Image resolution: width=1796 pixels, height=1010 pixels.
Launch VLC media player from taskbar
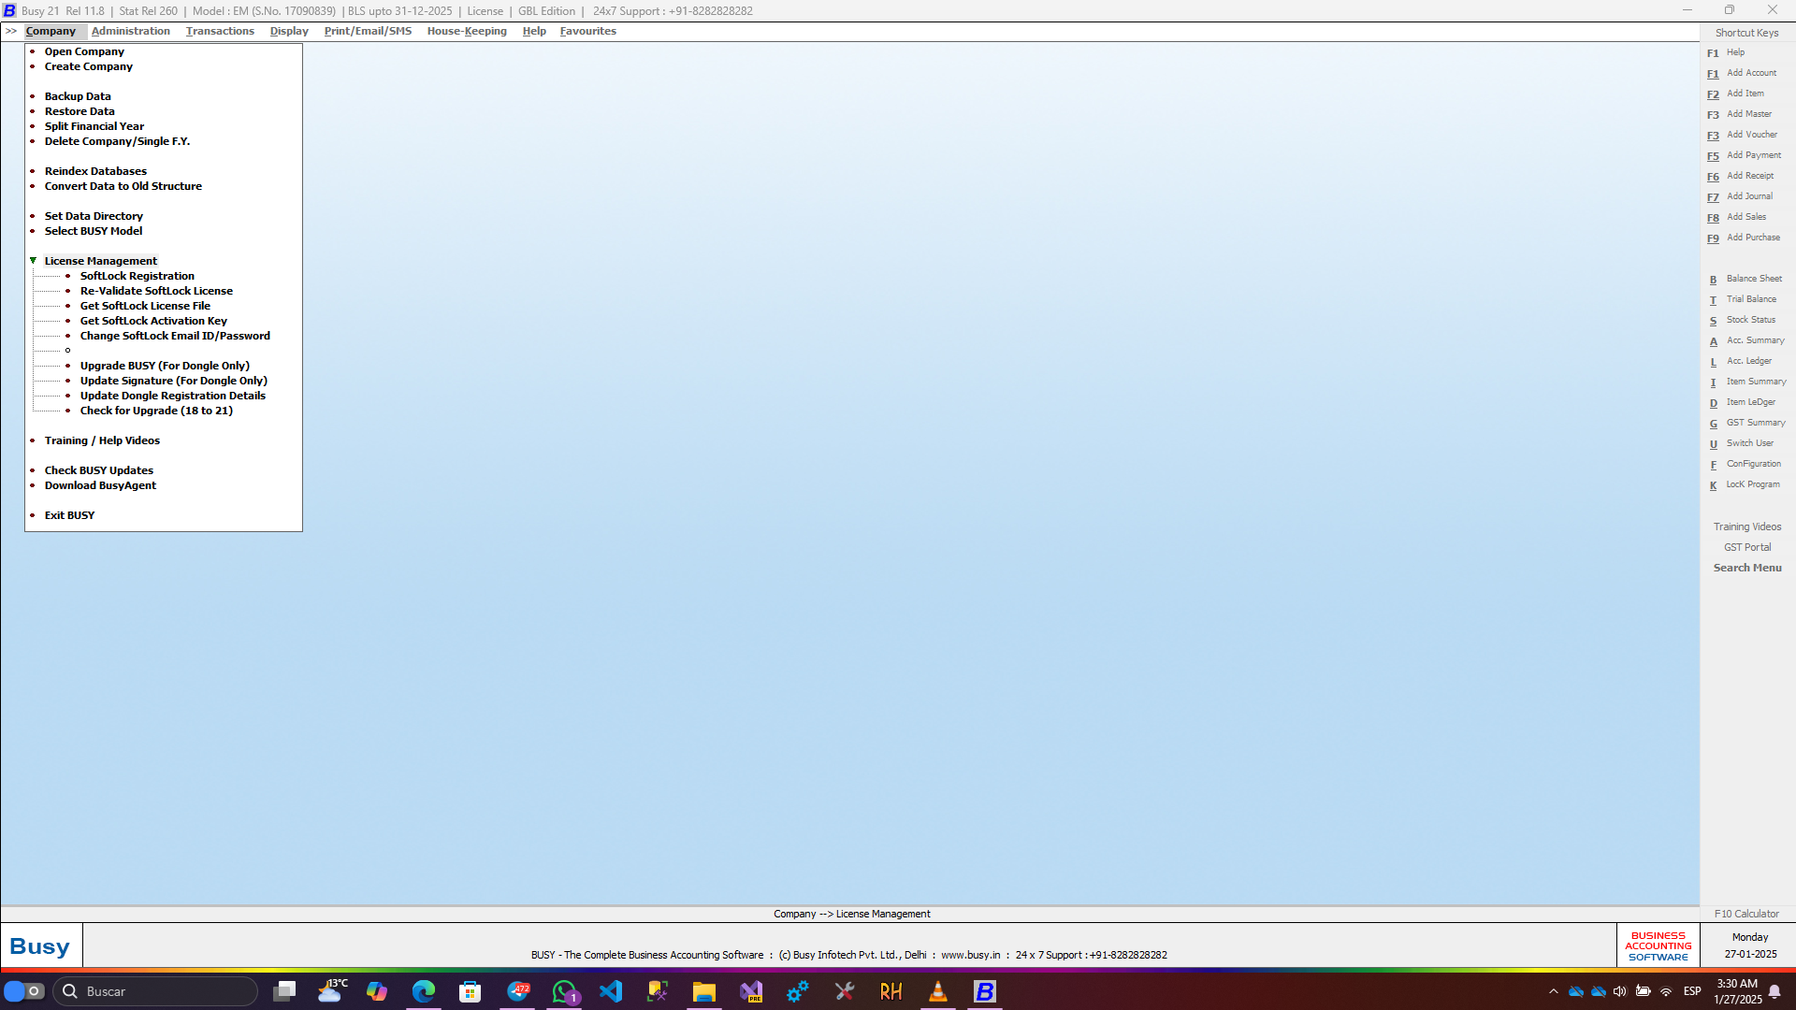click(x=938, y=991)
